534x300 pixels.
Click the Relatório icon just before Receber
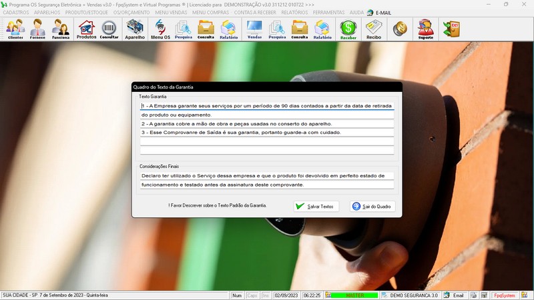(x=322, y=29)
